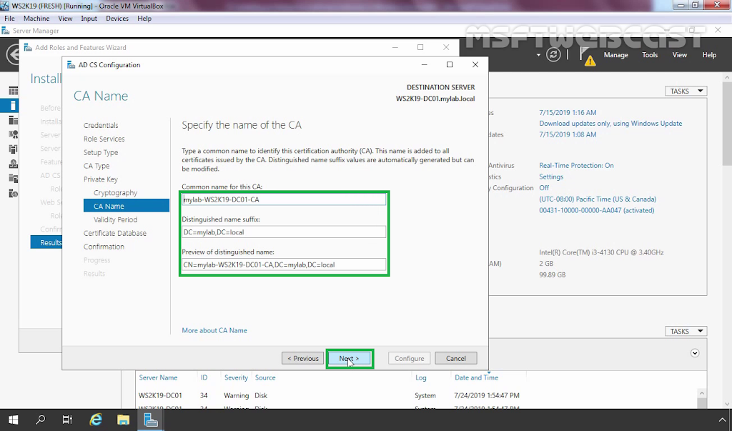Viewport: 732px width, 431px height.
Task: Cancel the AD CS Configuration wizard
Action: point(455,359)
